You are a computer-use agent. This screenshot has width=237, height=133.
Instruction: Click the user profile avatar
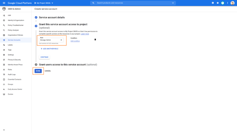click(x=232, y=3)
